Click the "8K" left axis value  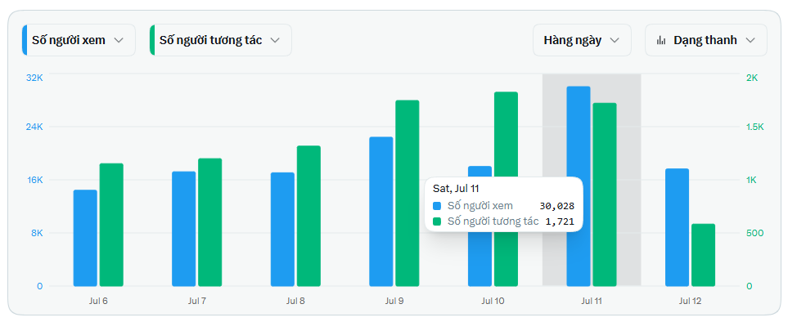coord(37,233)
